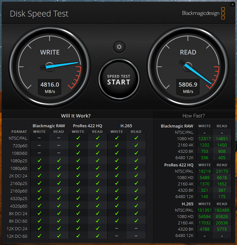Close the Disk Speed Test window
The image size is (237, 245).
pyautogui.click(x=232, y=4)
